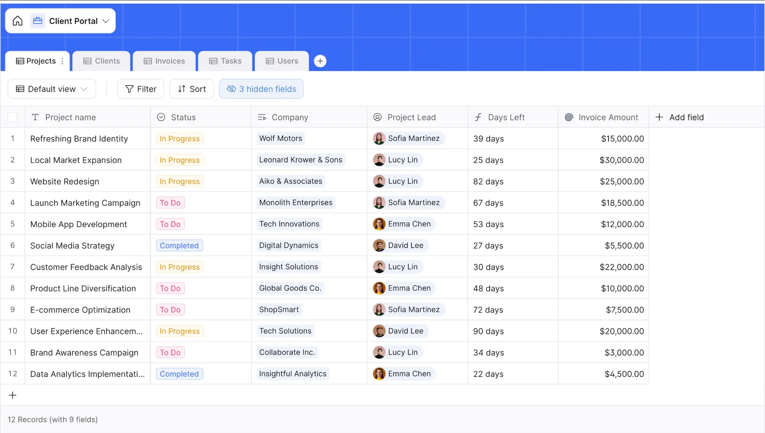
Task: Click Add field button
Action: (x=680, y=117)
